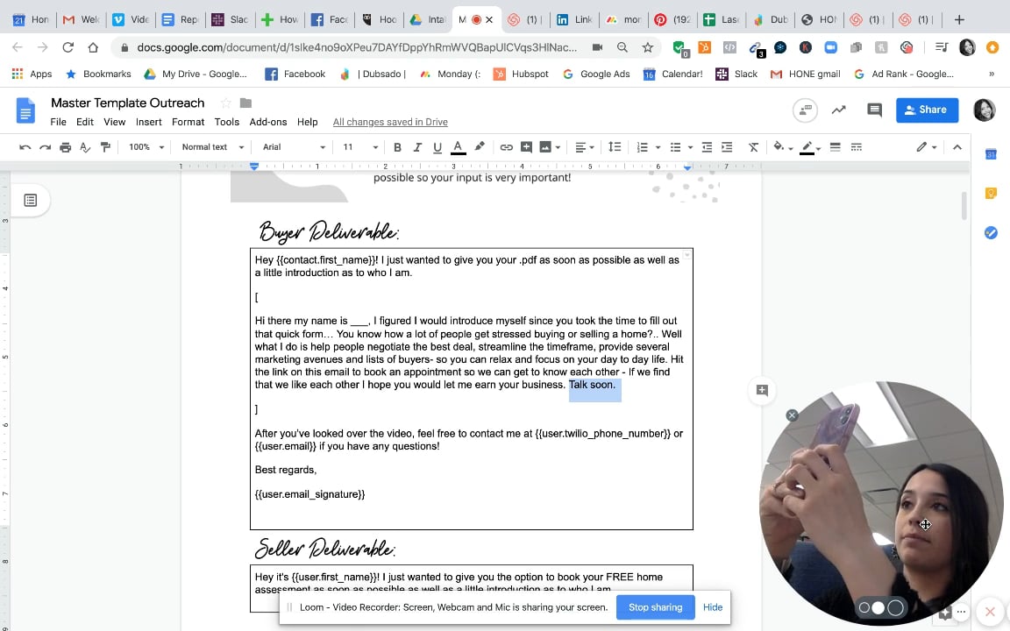Open the Insert menu
This screenshot has height=631, width=1010.
pyautogui.click(x=149, y=122)
